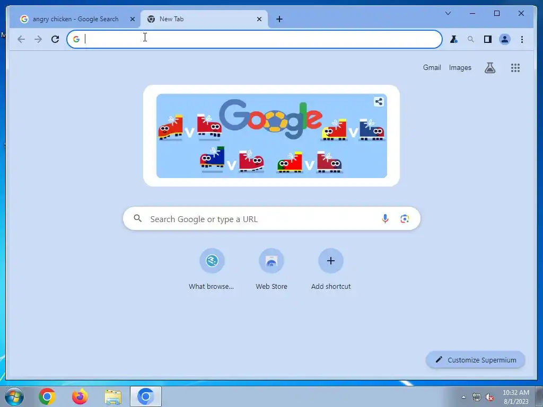Open the tab search chevron
543x407 pixels.
coord(448,13)
